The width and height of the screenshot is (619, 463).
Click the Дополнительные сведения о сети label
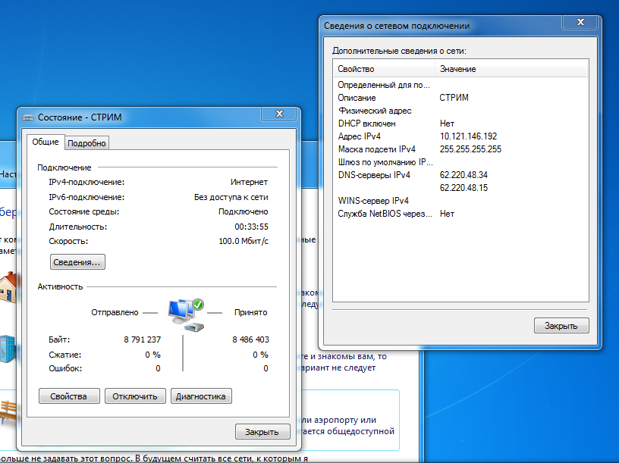399,51
